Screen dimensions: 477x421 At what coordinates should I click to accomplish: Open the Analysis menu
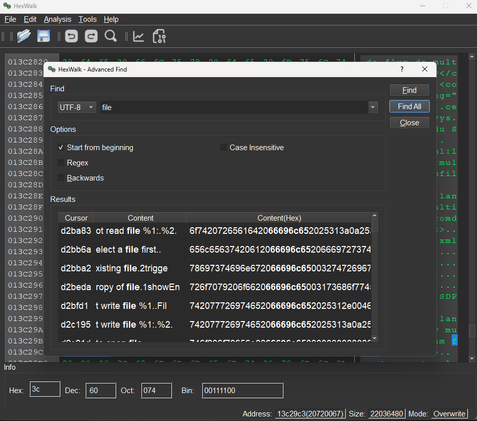(x=57, y=19)
